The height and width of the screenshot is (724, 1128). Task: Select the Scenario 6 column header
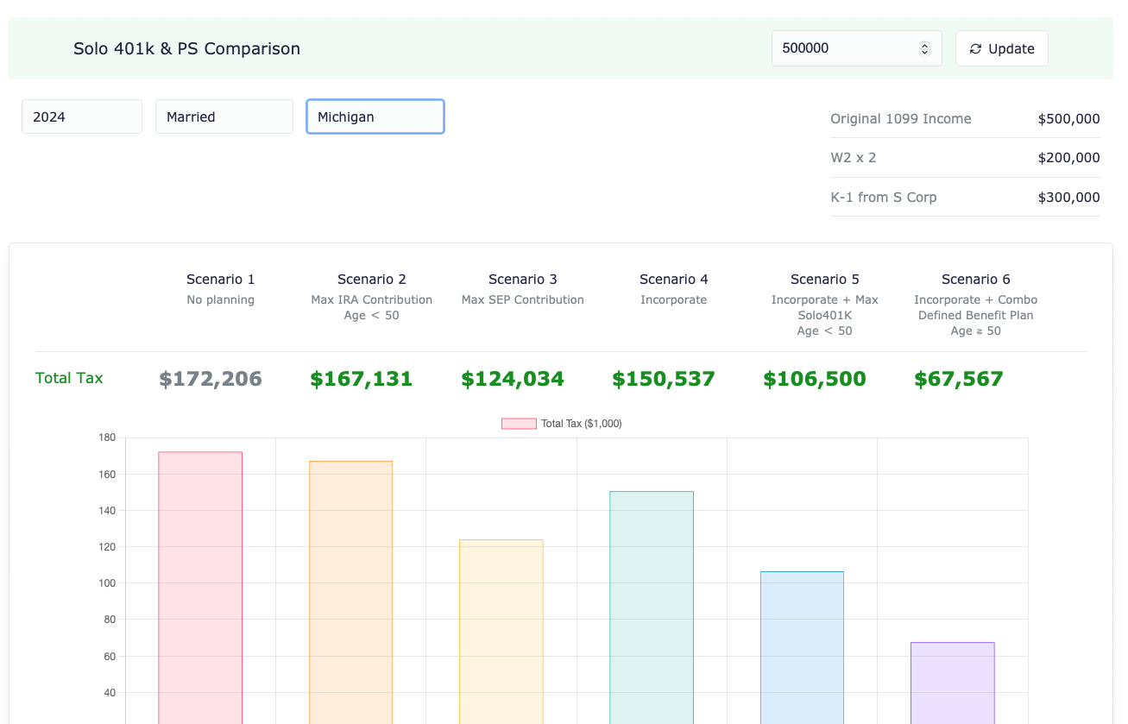tap(976, 305)
